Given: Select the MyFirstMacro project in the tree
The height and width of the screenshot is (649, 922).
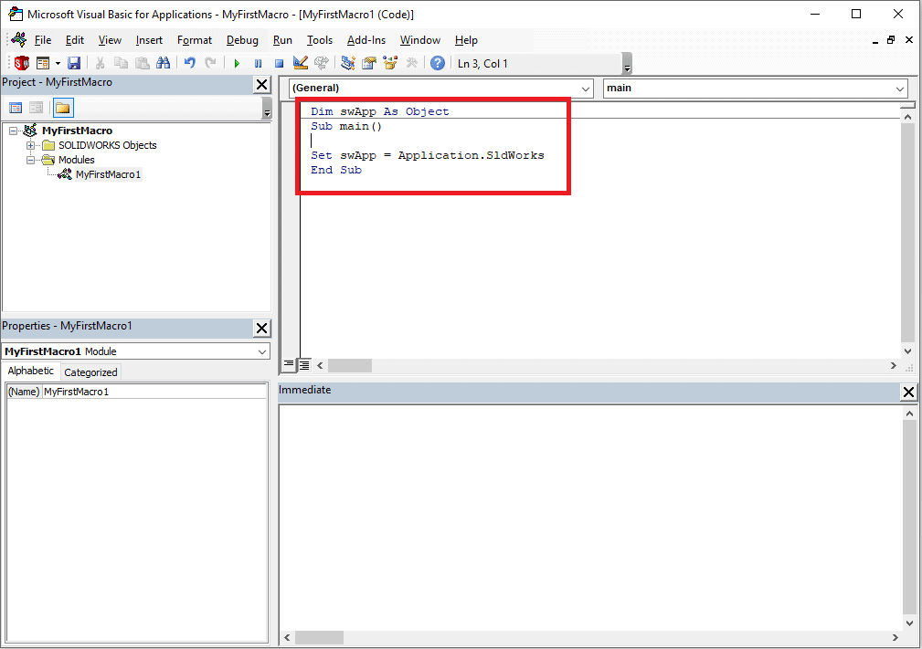Looking at the screenshot, I should coord(77,131).
